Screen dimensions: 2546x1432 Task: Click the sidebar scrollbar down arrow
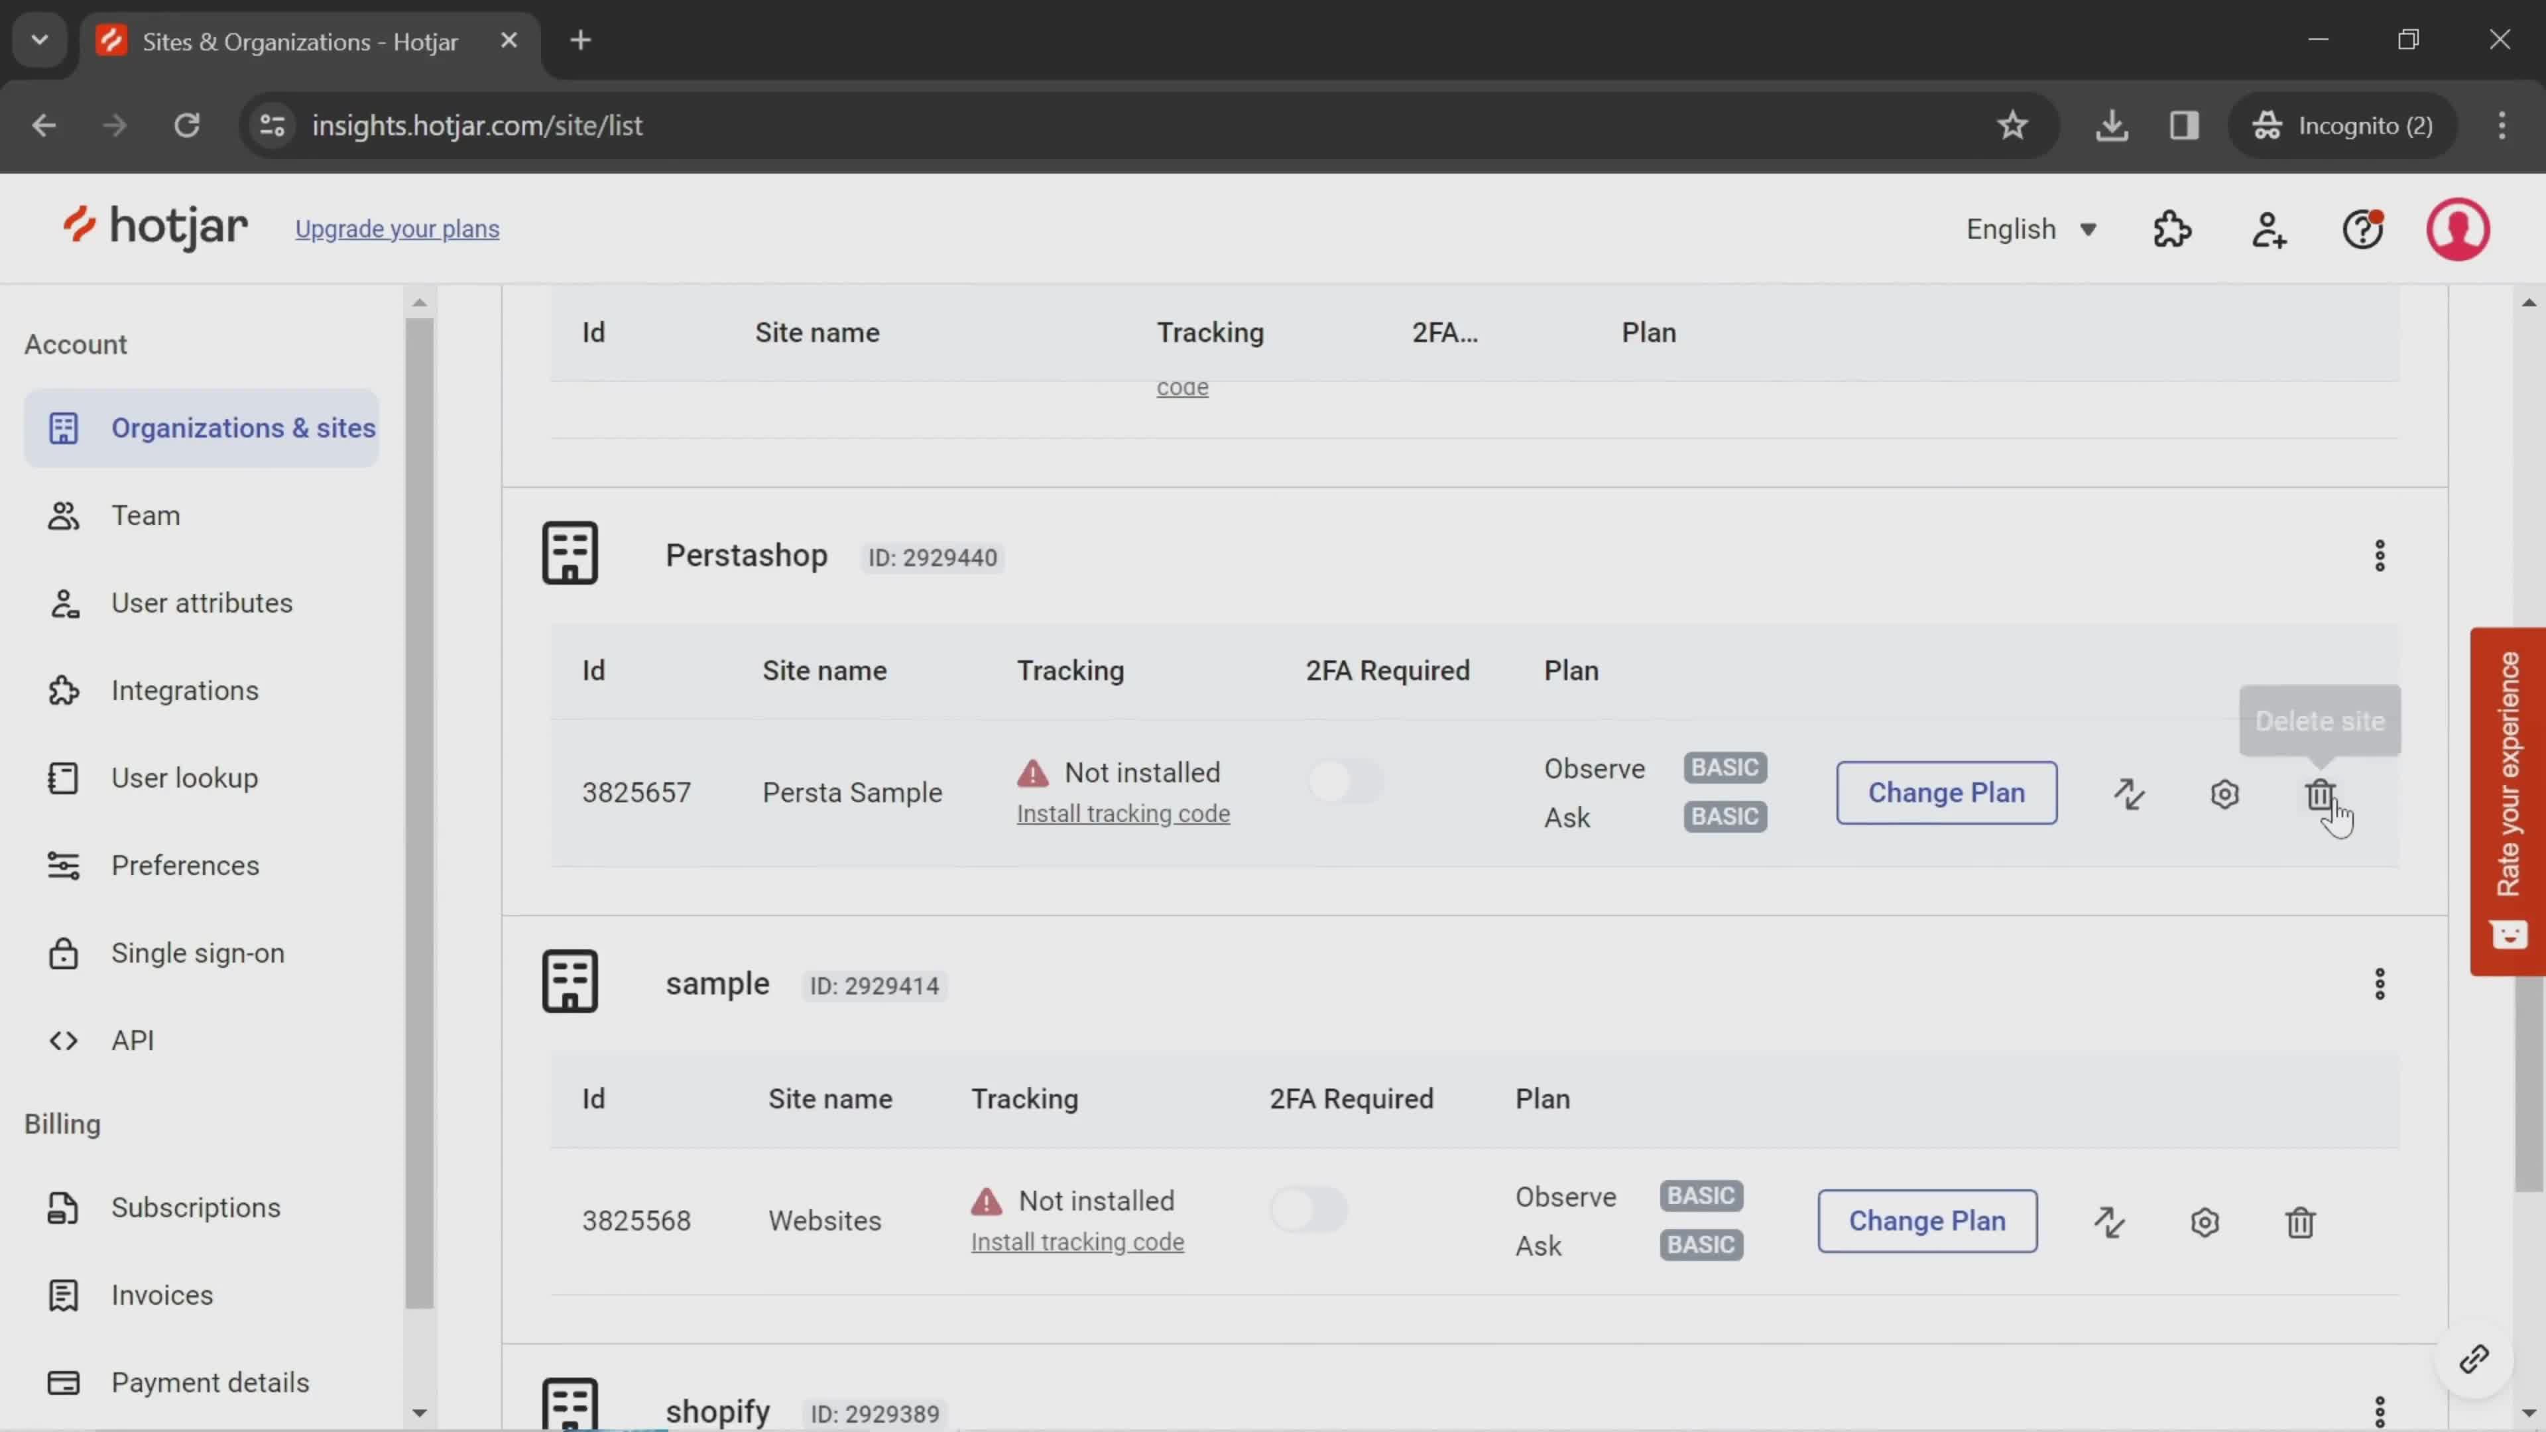pos(419,1413)
